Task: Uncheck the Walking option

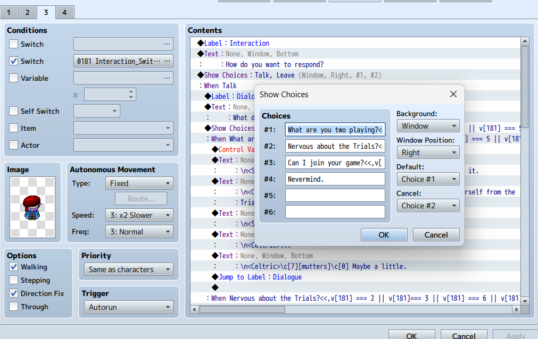Action: pyautogui.click(x=14, y=267)
